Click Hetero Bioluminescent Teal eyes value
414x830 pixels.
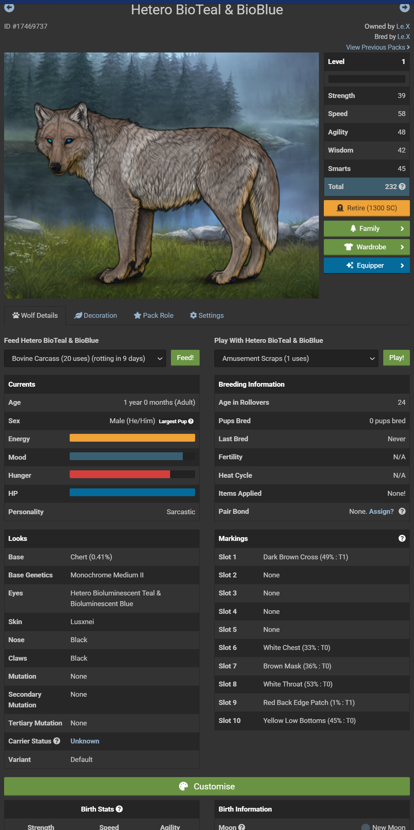116,598
